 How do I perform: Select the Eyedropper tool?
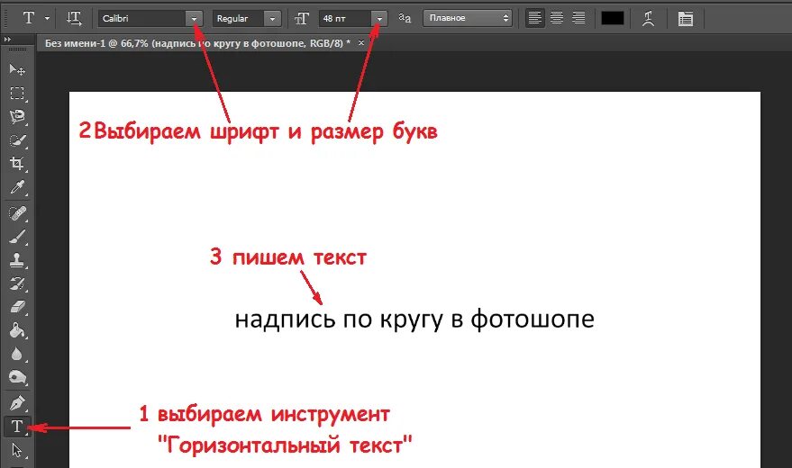point(17,187)
